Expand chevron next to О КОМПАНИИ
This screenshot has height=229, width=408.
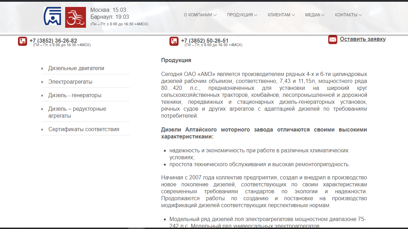(215, 15)
